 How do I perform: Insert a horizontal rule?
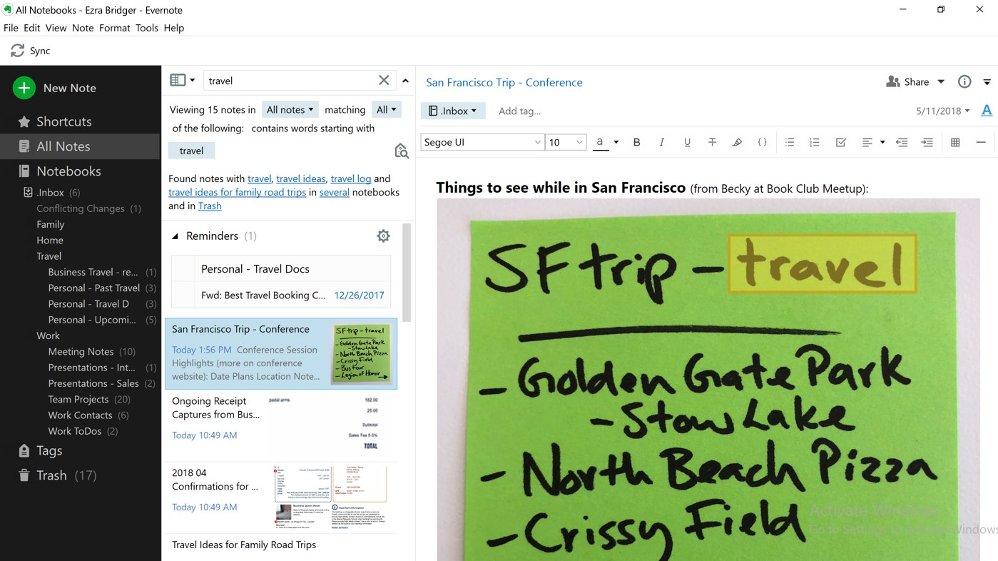(x=981, y=143)
